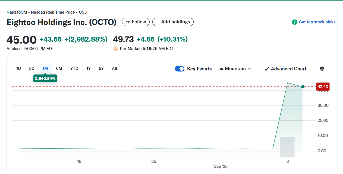Select the YTD time range
The height and width of the screenshot is (174, 343).
tap(74, 69)
